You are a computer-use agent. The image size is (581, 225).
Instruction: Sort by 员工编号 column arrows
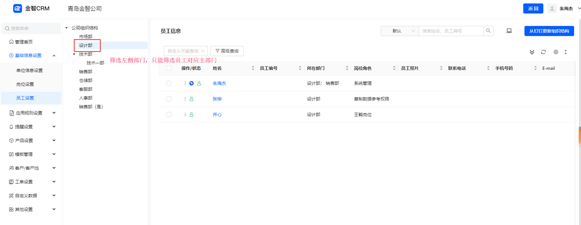point(300,68)
